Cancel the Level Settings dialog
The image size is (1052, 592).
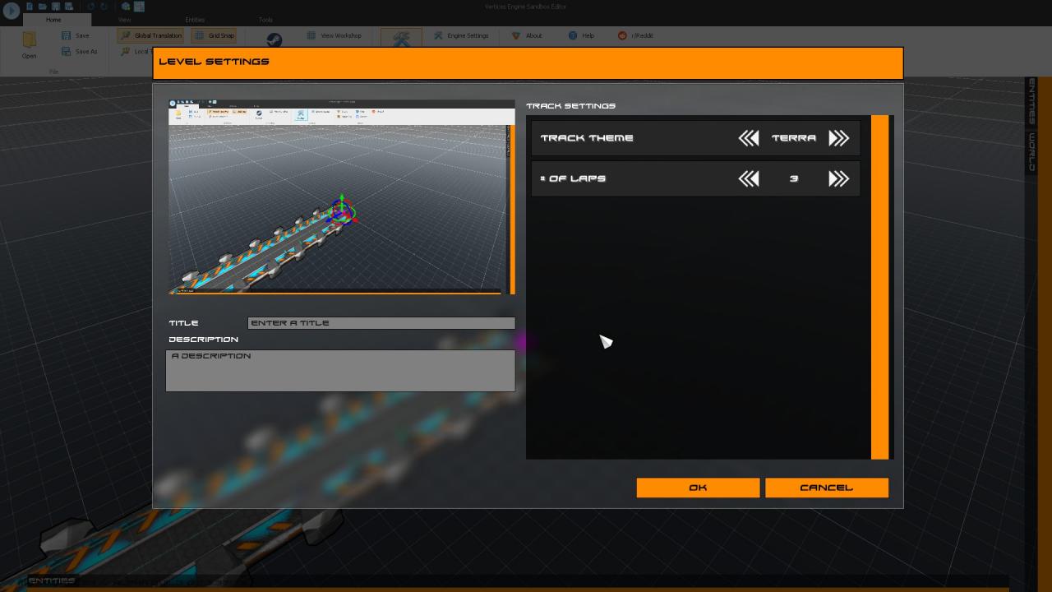(826, 488)
